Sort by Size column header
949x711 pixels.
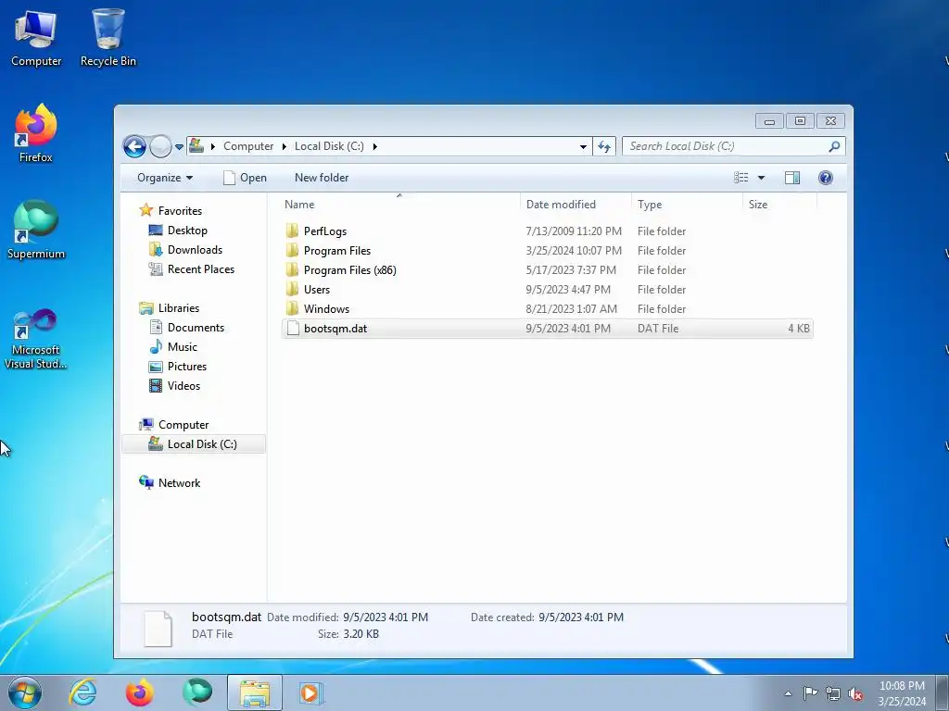click(779, 205)
